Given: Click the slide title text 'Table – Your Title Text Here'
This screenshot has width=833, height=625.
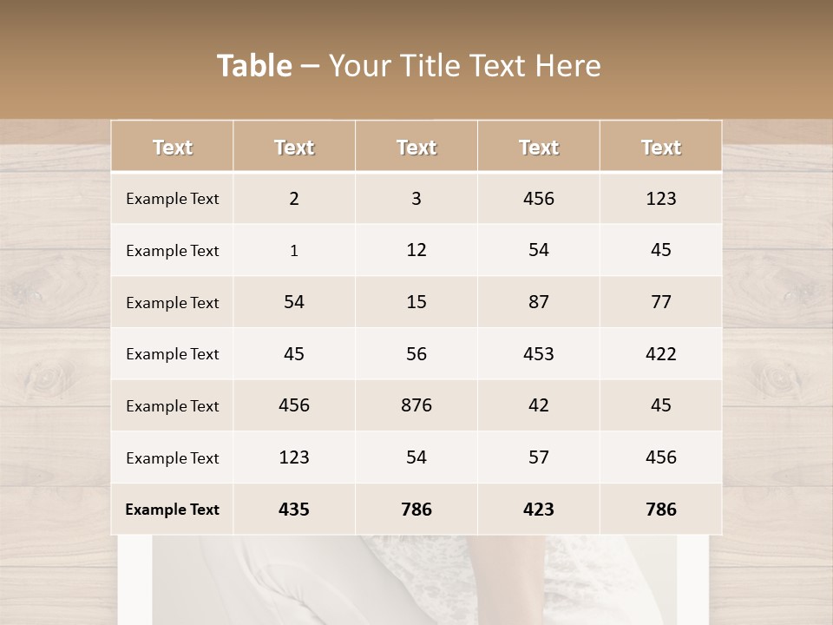Looking at the screenshot, I should click(x=409, y=66).
